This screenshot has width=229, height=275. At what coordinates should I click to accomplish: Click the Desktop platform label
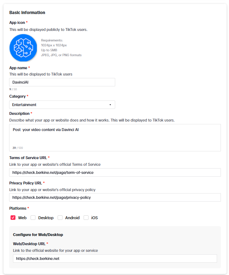point(46,218)
